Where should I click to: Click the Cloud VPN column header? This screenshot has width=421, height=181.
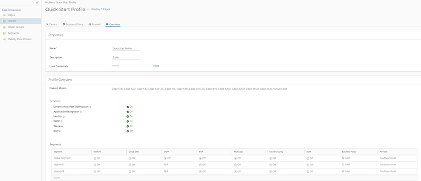pyautogui.click(x=134, y=152)
